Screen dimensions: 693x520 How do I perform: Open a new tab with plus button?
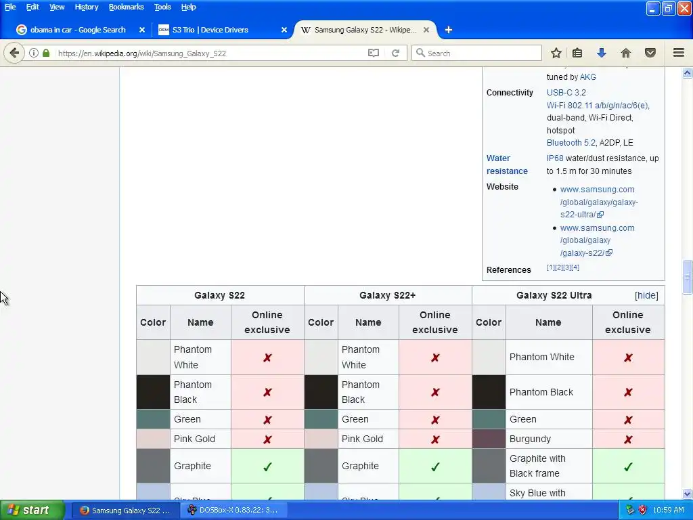click(x=449, y=30)
